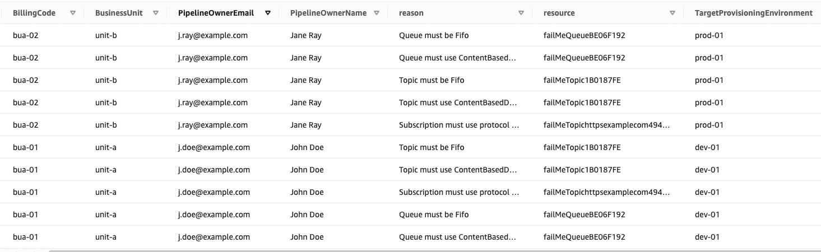Click Jane Ray's 'Subscription must use protocol' reason
Screen dimensions: 821x252
458,125
